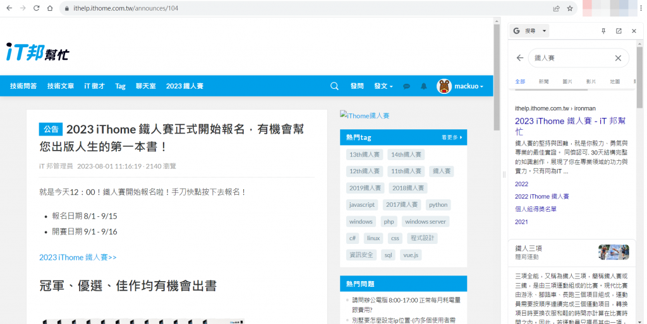Image resolution: width=647 pixels, height=324 pixels.
Task: Share this page via share icon
Action: (556, 8)
